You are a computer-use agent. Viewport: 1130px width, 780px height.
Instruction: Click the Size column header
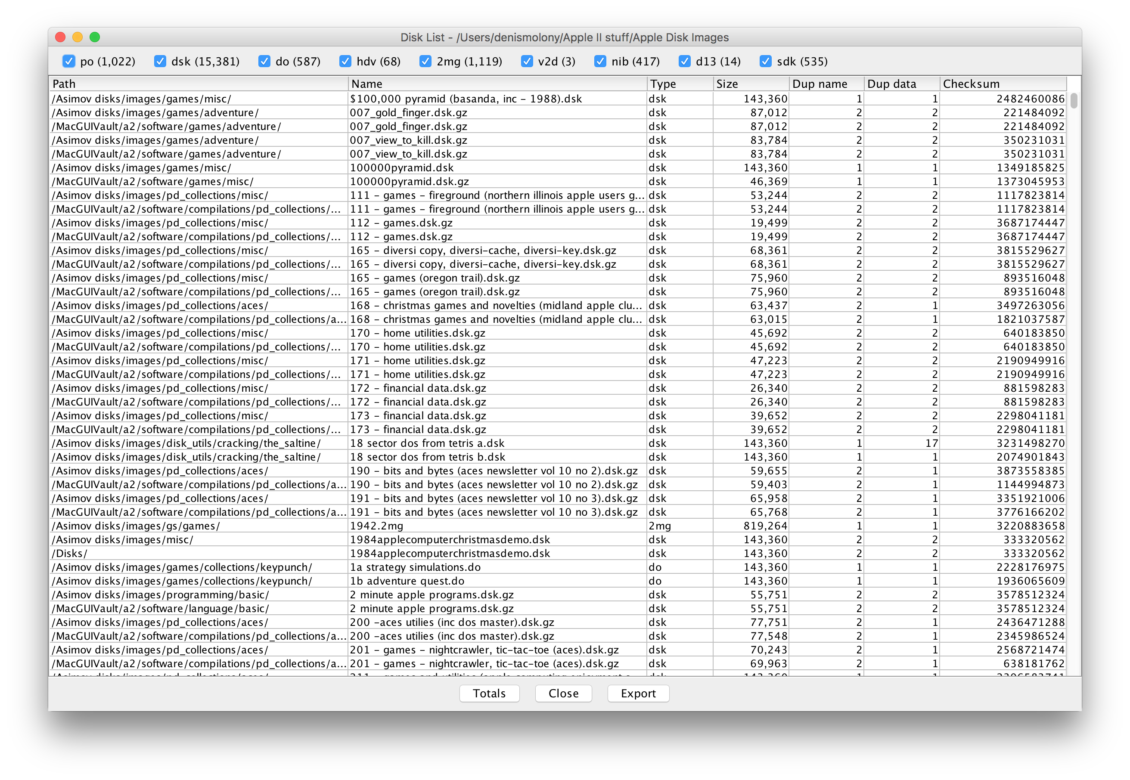coord(750,84)
